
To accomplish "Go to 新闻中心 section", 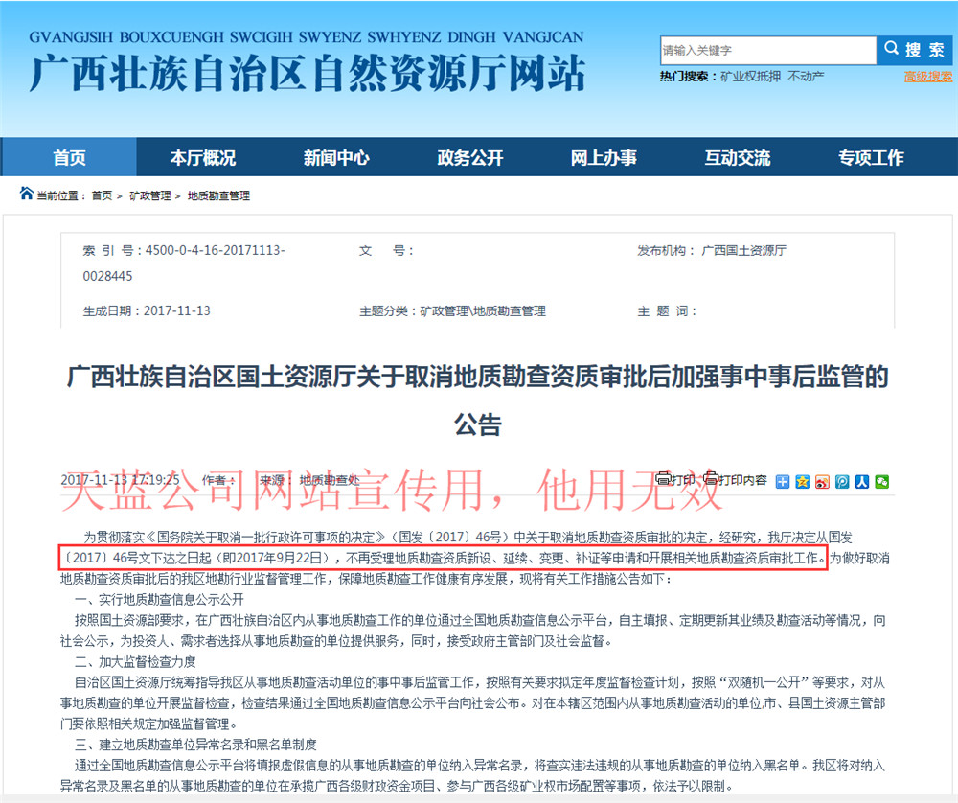I will coord(336,157).
